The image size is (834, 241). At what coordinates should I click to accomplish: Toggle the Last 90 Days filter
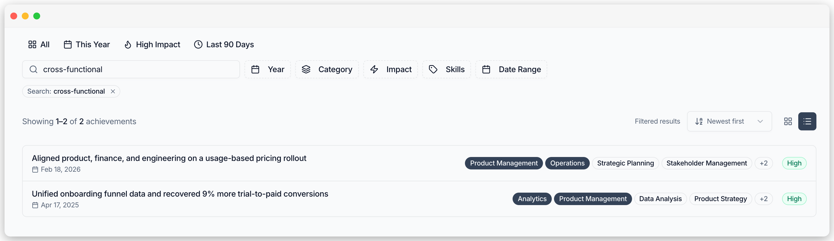224,44
